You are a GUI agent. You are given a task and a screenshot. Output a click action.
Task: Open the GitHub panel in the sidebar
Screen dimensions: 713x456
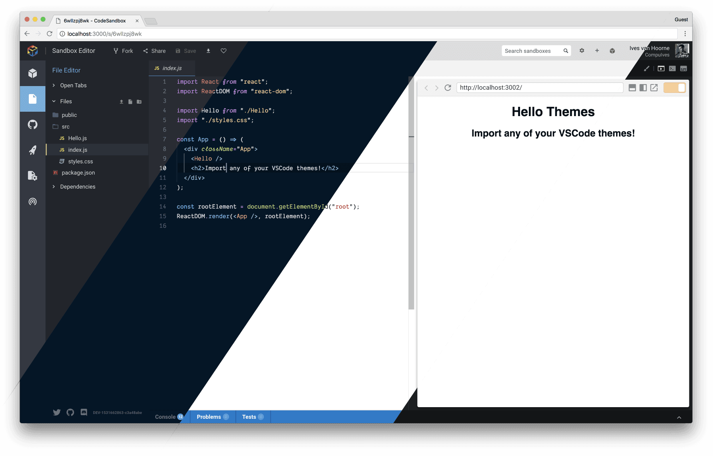32,125
